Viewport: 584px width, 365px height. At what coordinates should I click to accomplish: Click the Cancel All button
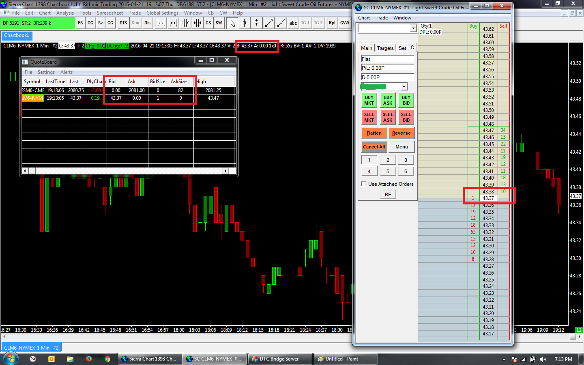coord(374,147)
